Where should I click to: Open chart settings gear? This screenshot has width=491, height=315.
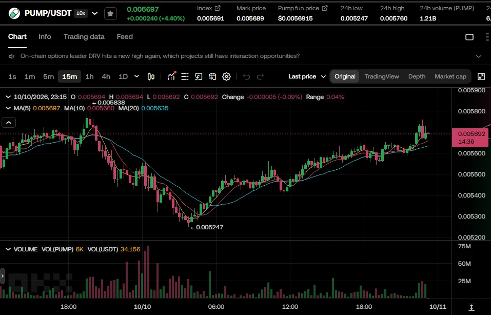[226, 76]
